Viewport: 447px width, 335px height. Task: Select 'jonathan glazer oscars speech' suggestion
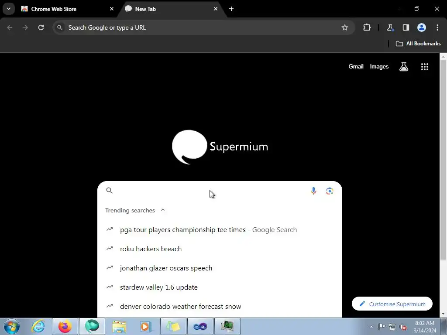click(220, 268)
